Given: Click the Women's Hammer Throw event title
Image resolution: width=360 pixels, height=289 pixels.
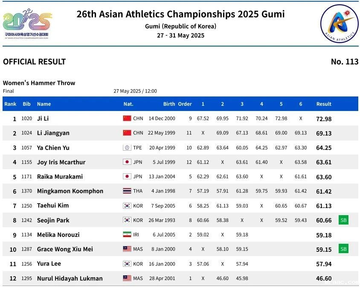Looking at the screenshot, I should point(39,83).
